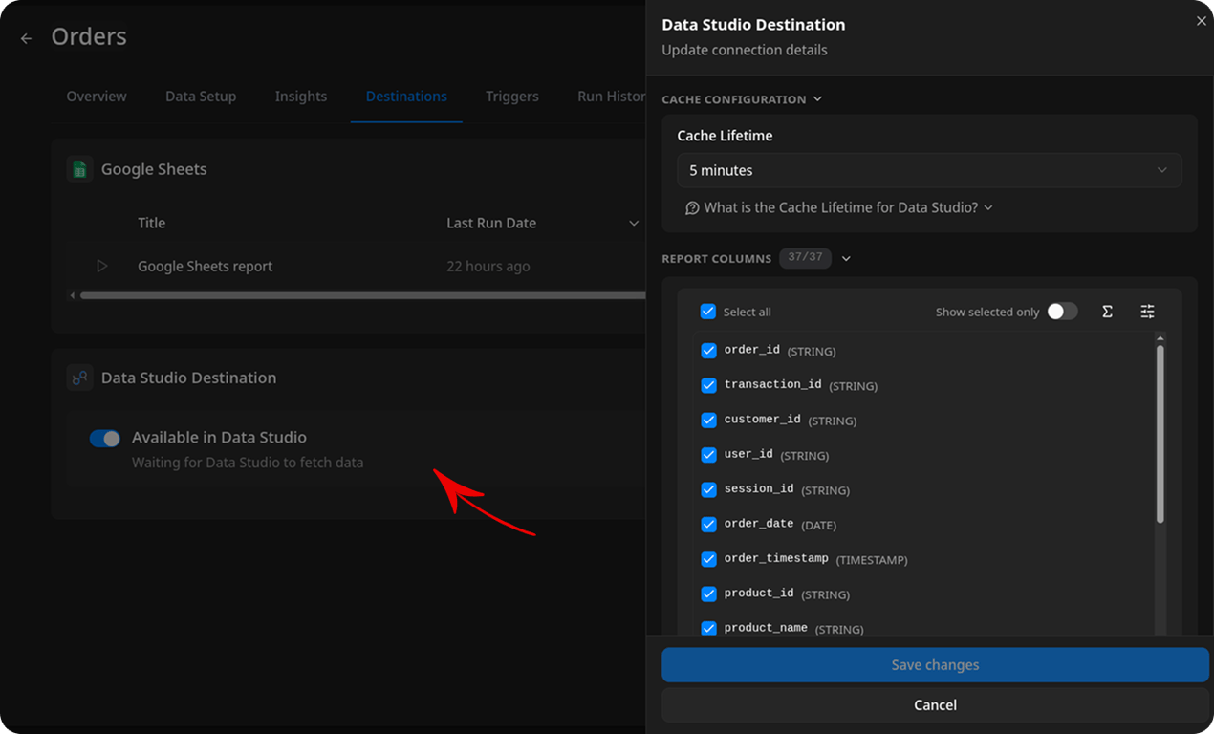1214x734 pixels.
Task: Click the report columns vertical scrollbar
Action: point(1160,434)
